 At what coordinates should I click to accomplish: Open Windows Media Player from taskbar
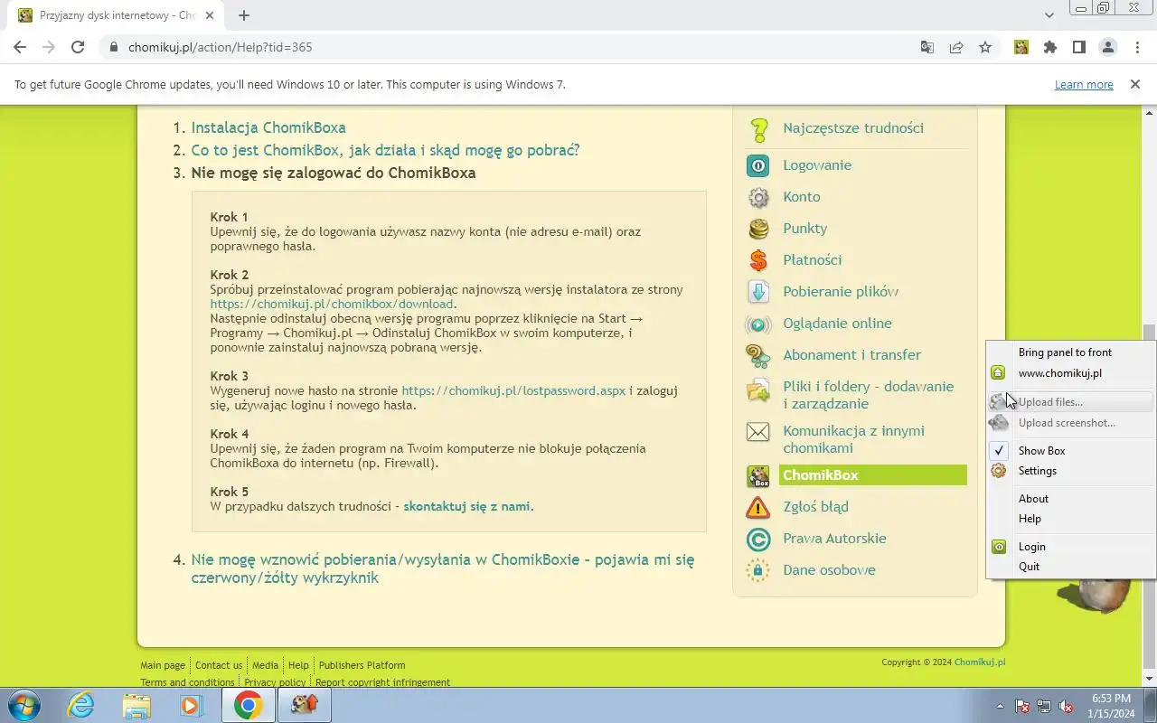pyautogui.click(x=192, y=705)
